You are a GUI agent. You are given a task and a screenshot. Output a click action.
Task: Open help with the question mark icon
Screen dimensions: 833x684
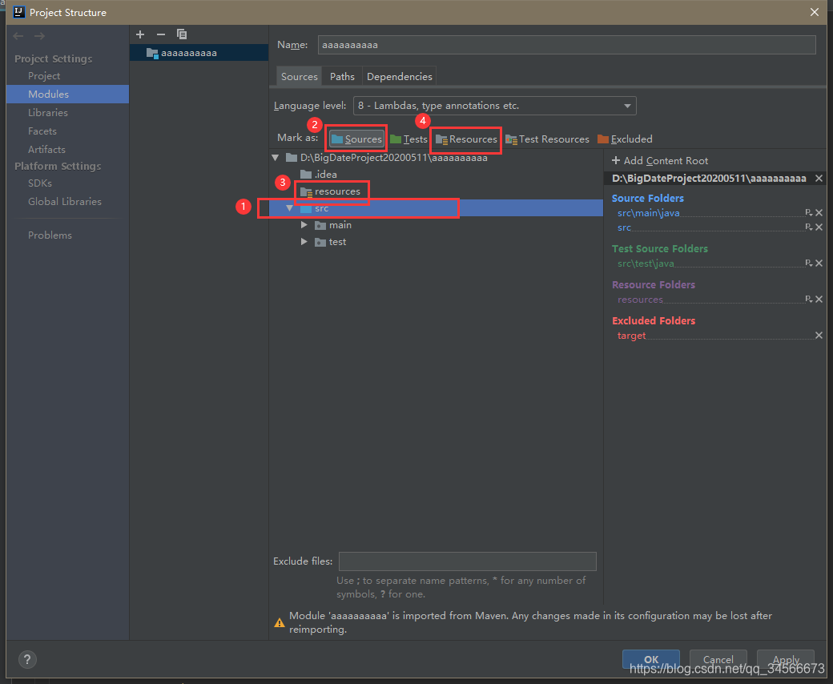(x=27, y=659)
